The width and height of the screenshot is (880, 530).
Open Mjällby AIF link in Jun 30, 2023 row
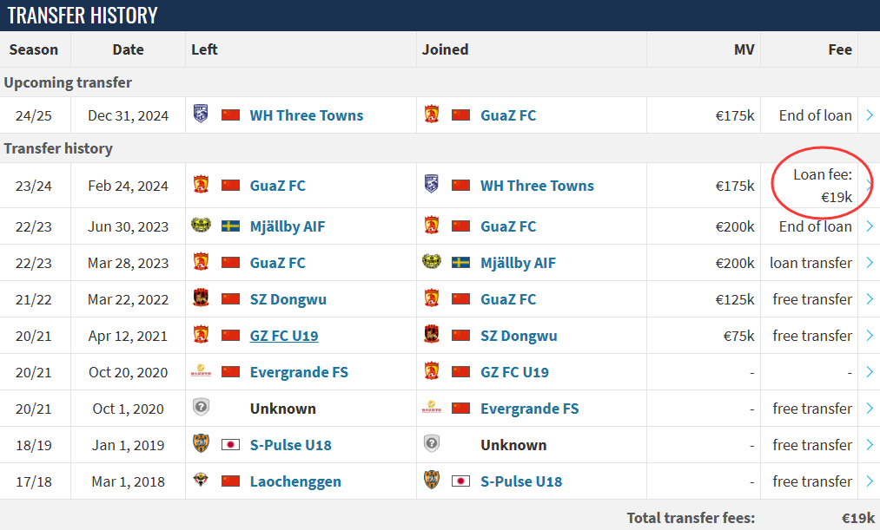(x=288, y=226)
